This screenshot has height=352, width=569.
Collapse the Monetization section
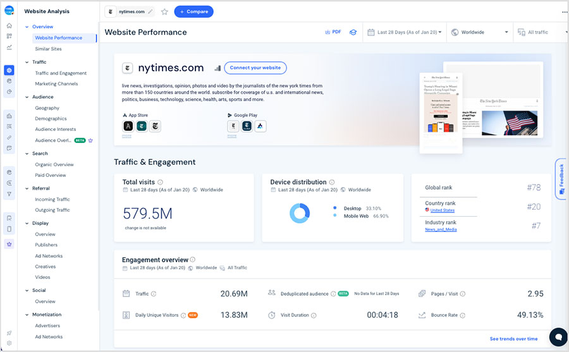point(27,315)
